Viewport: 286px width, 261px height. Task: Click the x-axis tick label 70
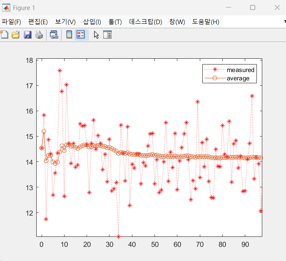coord(200,244)
